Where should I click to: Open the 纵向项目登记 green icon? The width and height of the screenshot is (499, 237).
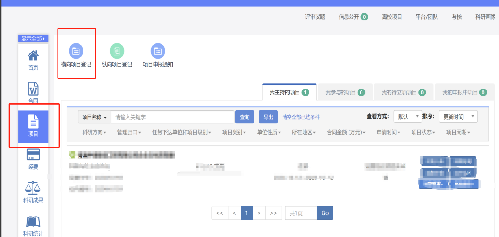click(x=117, y=51)
